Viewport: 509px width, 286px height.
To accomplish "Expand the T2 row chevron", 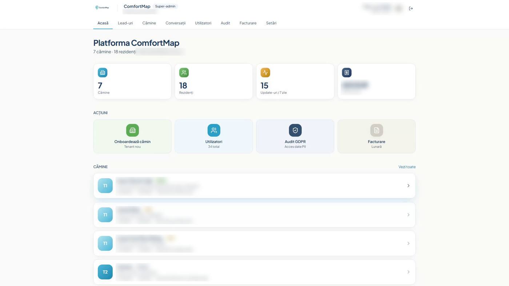I will [x=408, y=272].
